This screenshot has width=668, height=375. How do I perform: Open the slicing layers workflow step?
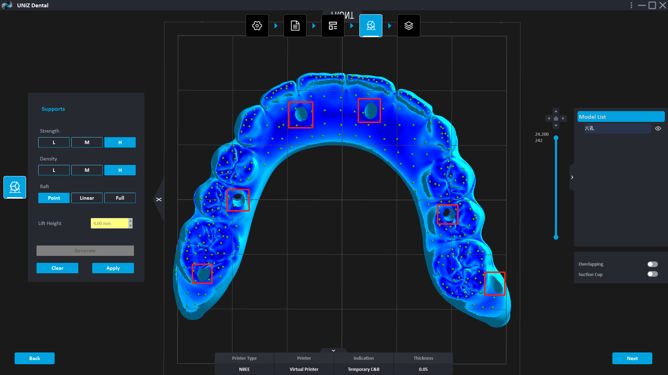(x=408, y=26)
